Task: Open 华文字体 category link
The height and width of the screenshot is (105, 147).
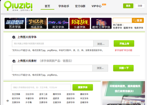Action: pos(84,98)
